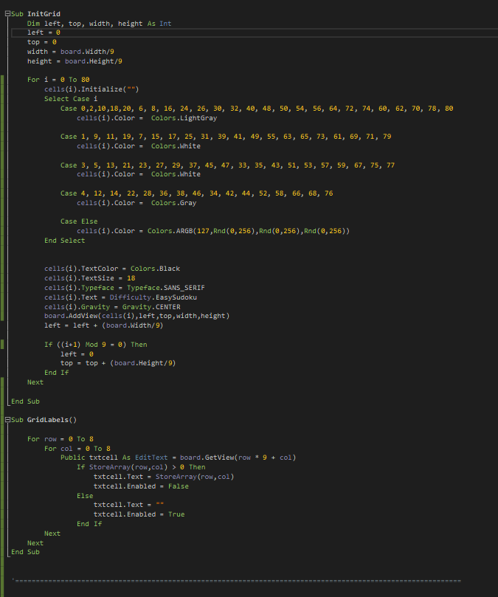
Task: Click the 'For i = 0 To 80' line
Action: pos(58,80)
